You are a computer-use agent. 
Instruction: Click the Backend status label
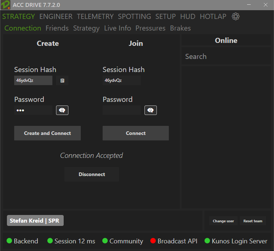pos(26,241)
